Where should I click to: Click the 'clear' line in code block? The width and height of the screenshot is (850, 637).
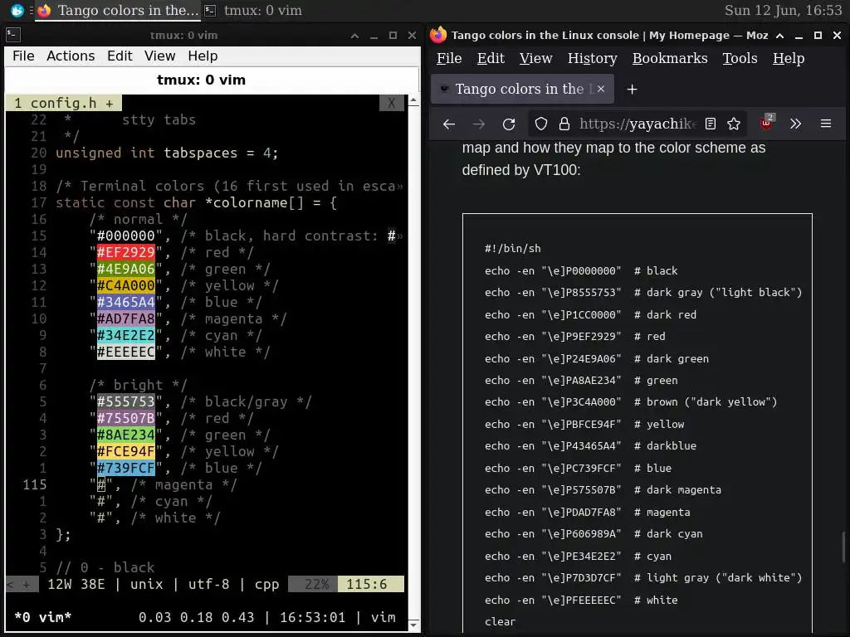pyautogui.click(x=500, y=622)
